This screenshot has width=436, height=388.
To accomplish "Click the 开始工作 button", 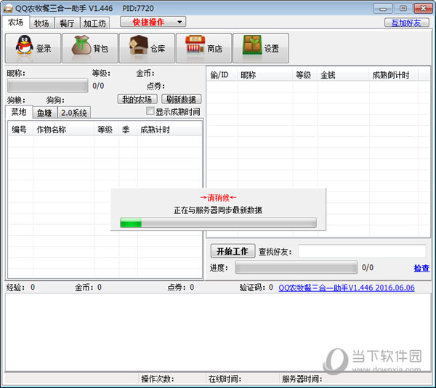I will (233, 251).
